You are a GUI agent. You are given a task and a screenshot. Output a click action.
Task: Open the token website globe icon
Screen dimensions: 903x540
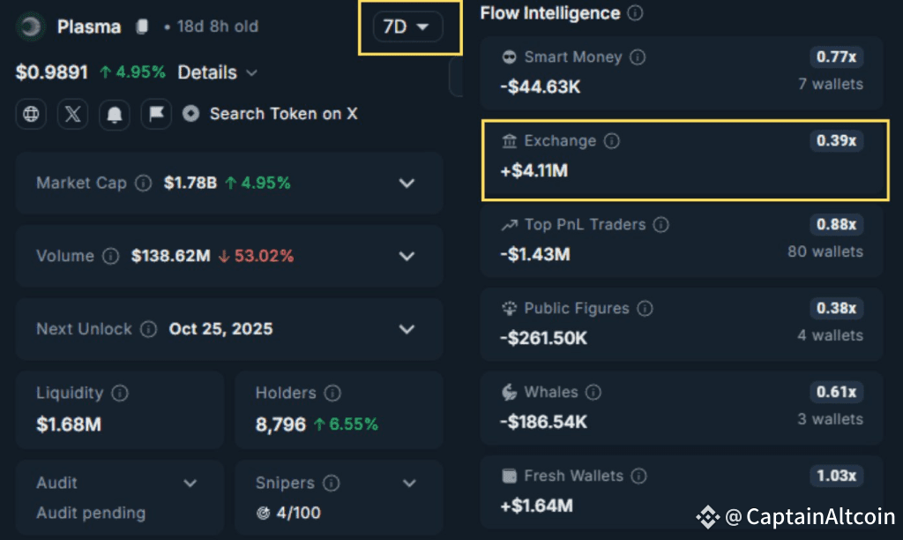pyautogui.click(x=32, y=114)
